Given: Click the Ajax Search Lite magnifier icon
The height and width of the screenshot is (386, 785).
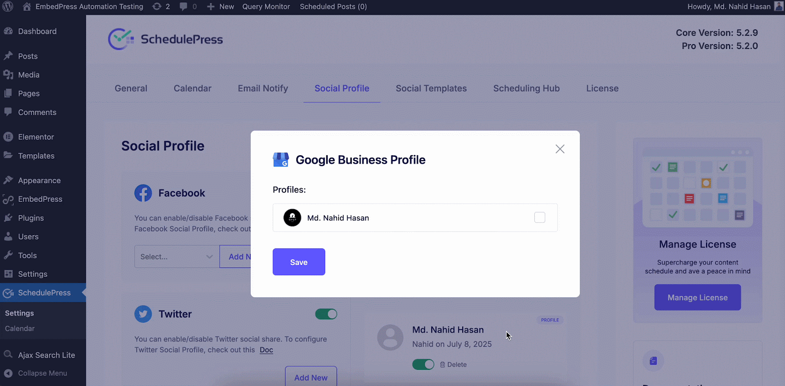Looking at the screenshot, I should pos(8,355).
